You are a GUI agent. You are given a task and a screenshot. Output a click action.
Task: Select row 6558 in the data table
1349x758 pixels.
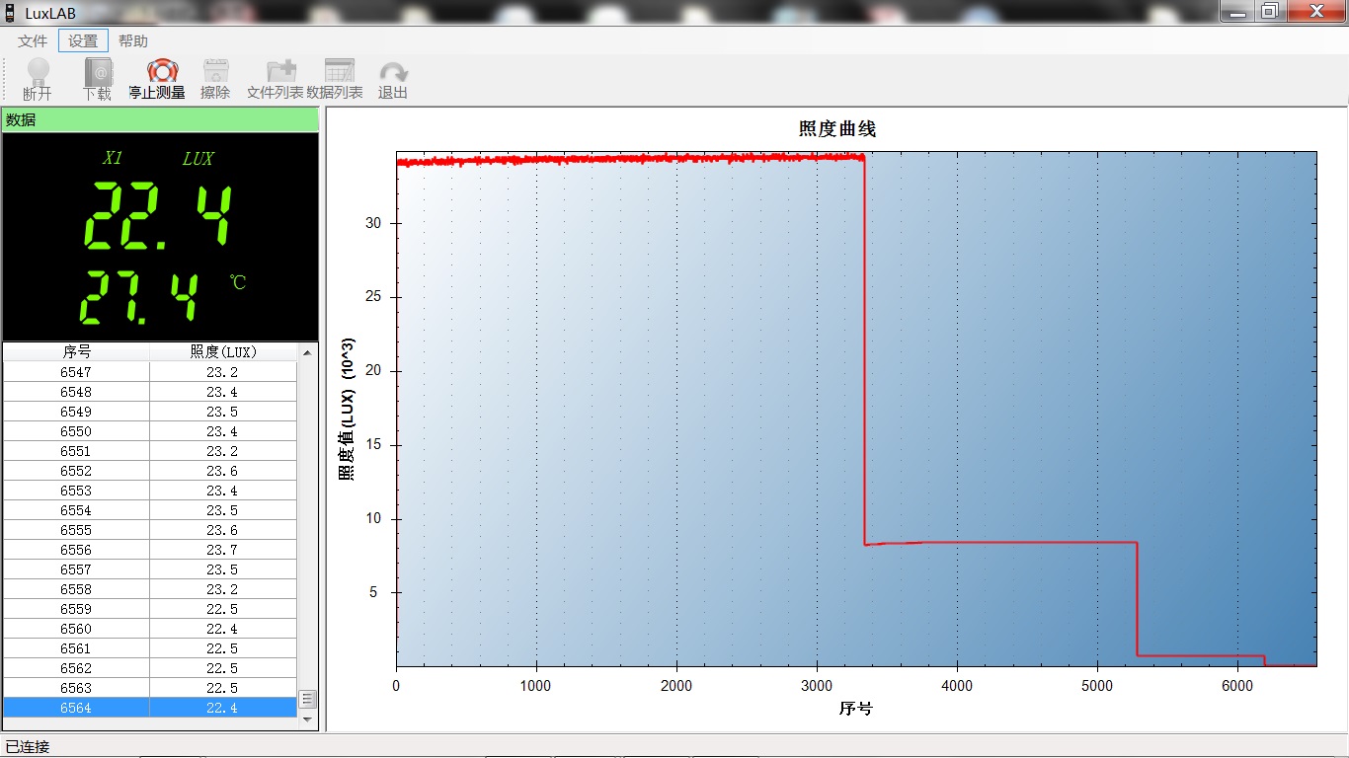click(x=150, y=589)
